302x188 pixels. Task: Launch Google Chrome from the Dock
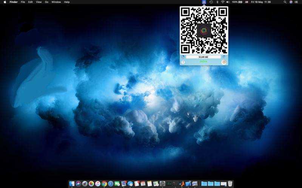[104, 183]
